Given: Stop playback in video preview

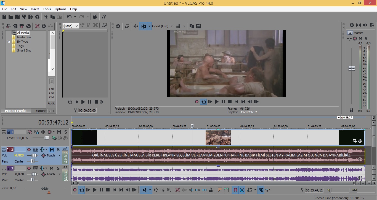Looking at the screenshot, I should click(230, 102).
